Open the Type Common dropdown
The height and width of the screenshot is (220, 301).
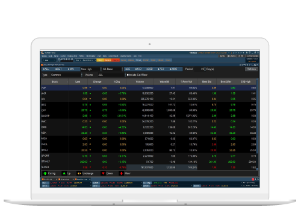pos(66,75)
